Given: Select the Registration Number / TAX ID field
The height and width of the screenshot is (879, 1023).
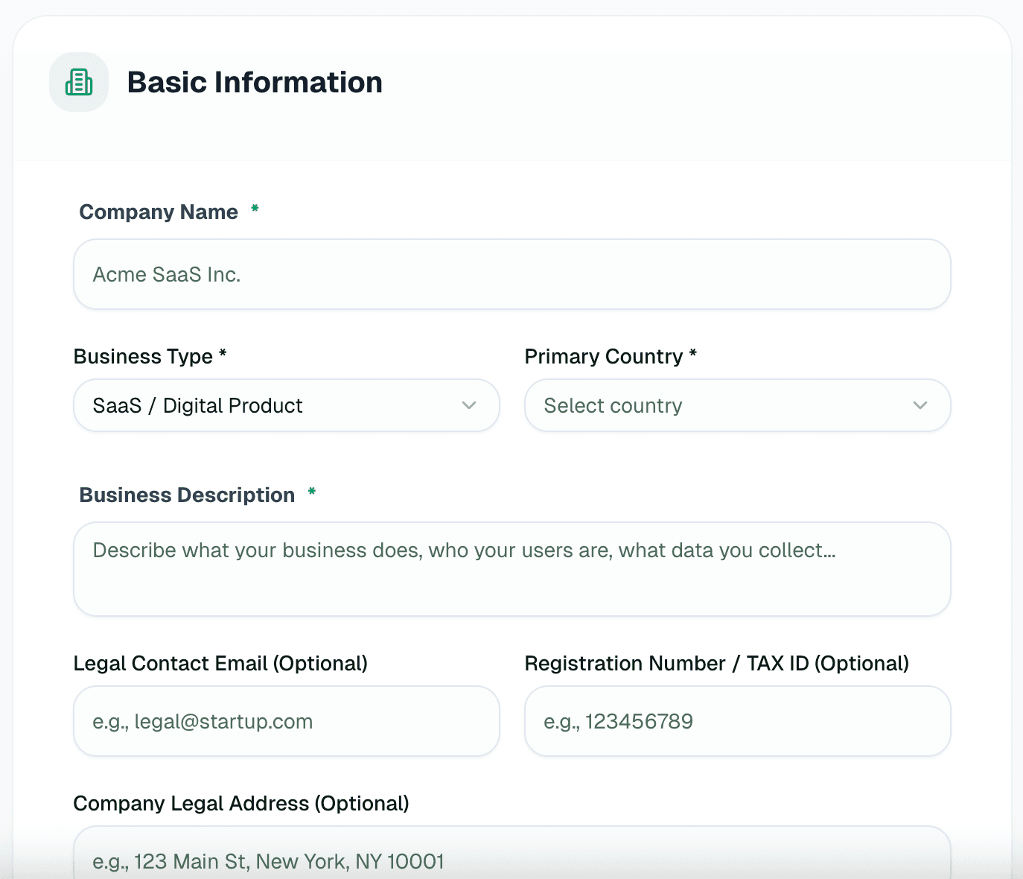Looking at the screenshot, I should (x=737, y=721).
